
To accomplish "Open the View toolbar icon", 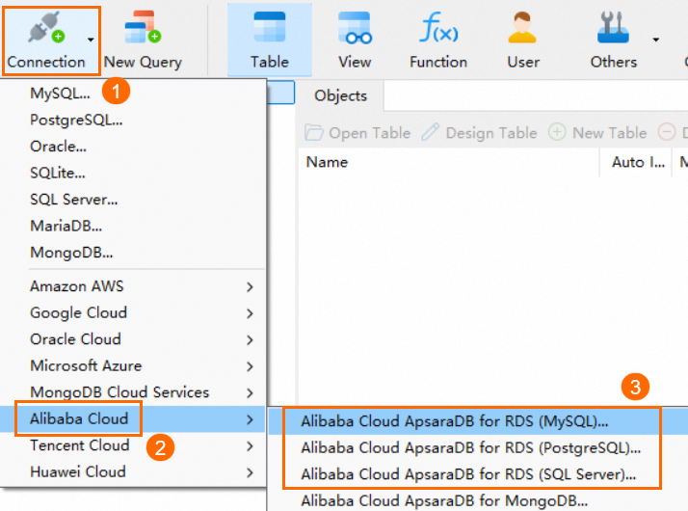I will pyautogui.click(x=355, y=28).
